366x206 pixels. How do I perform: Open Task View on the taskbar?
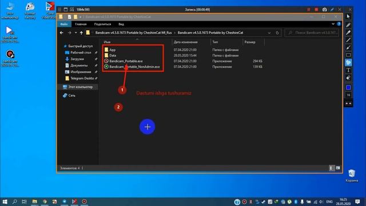24,201
